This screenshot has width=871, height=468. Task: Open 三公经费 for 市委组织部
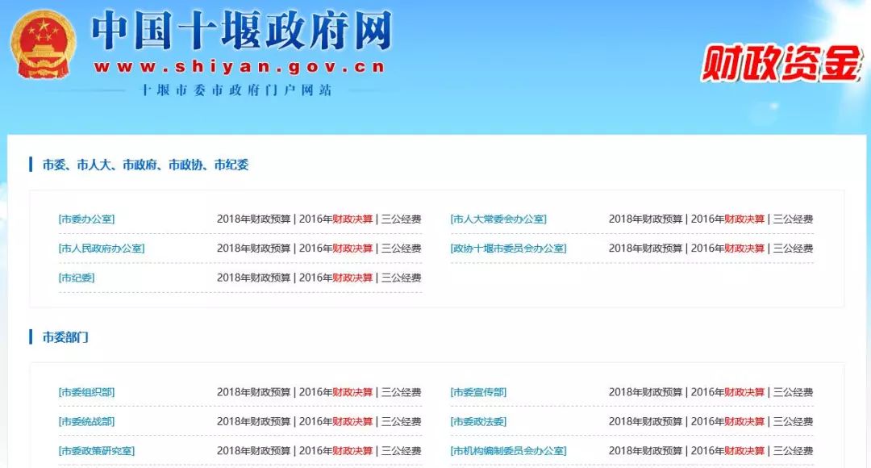[401, 392]
